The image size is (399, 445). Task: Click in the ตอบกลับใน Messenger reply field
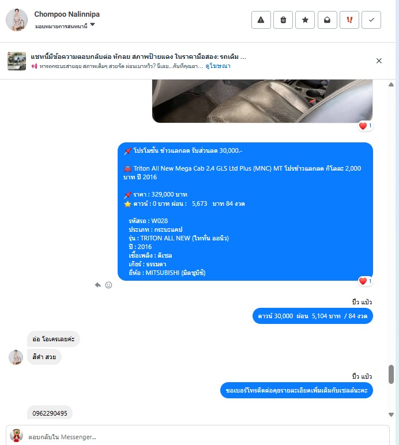tap(198, 437)
